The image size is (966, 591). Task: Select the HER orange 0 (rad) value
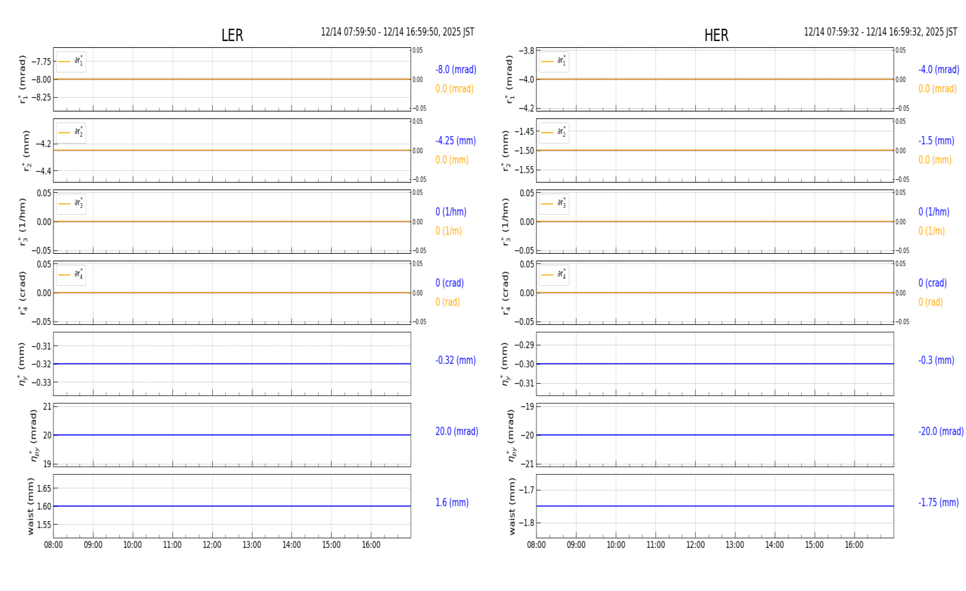(x=930, y=302)
